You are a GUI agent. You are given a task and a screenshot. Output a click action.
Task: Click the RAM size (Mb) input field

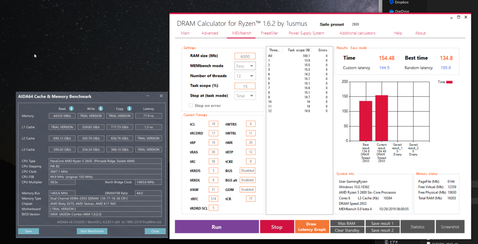tap(245, 57)
